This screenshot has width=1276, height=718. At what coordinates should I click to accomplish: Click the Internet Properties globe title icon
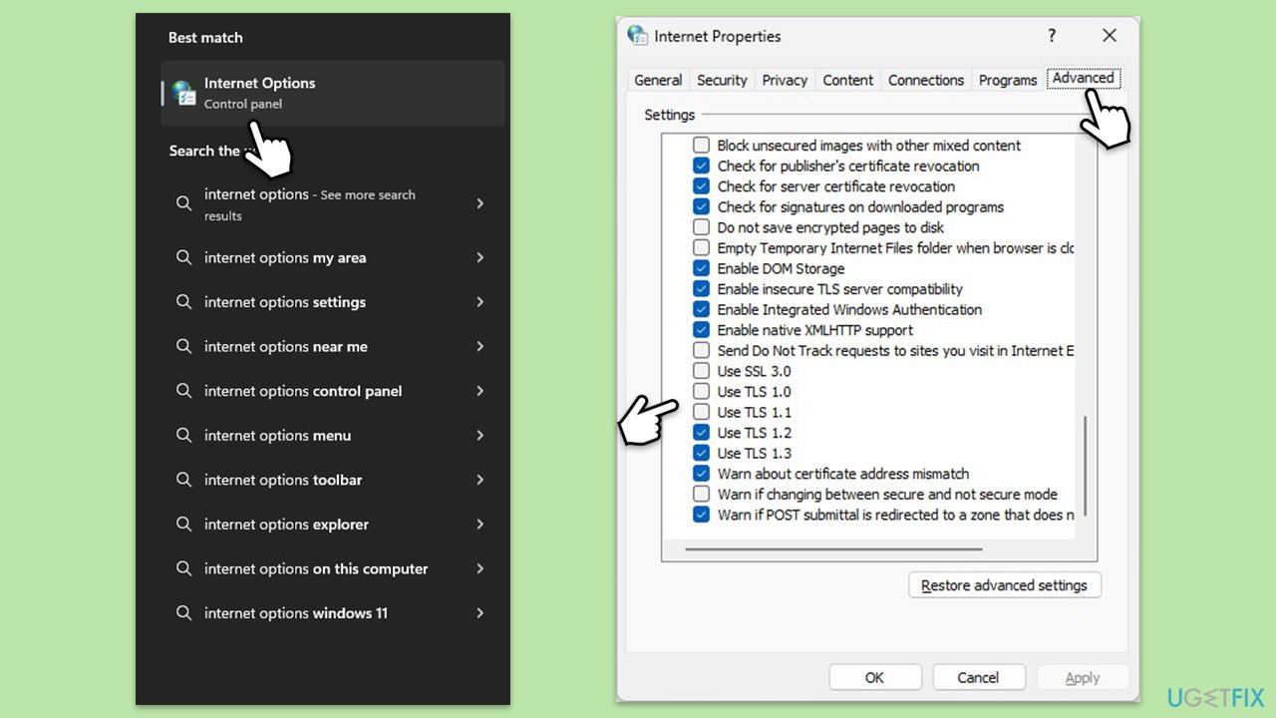[637, 36]
